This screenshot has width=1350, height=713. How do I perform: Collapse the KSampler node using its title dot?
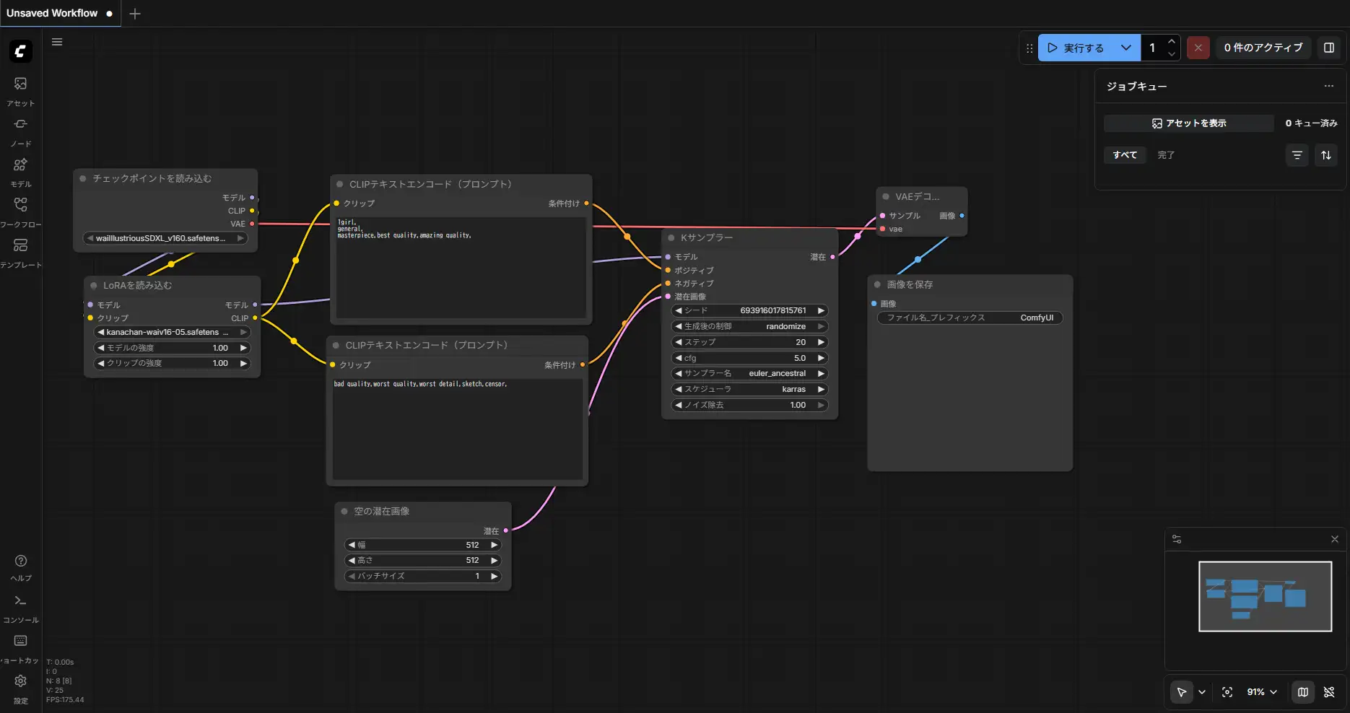671,237
